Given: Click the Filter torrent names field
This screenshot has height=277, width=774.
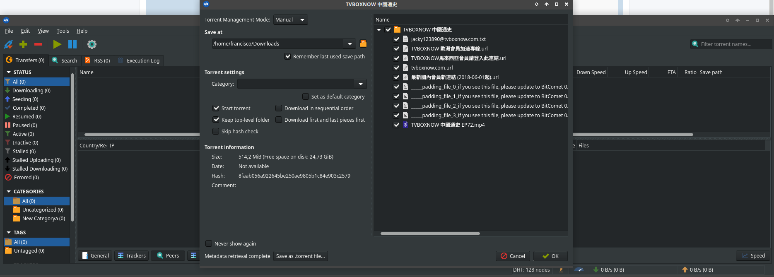Looking at the screenshot, I should coord(731,44).
